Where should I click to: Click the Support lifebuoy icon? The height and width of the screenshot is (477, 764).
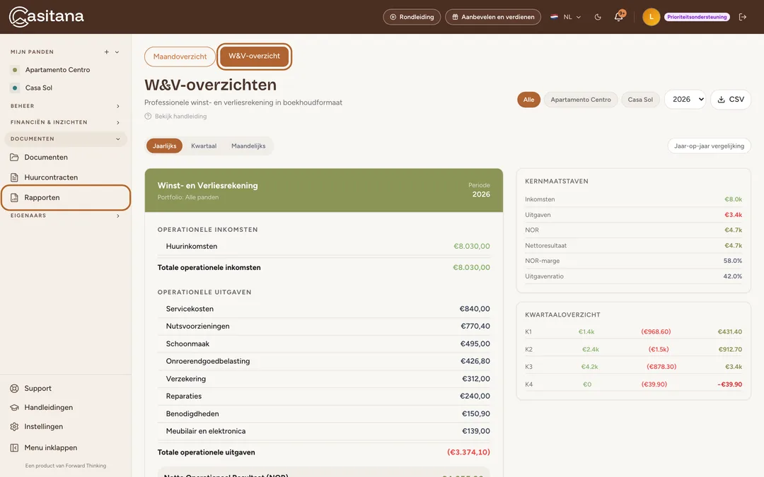point(15,389)
